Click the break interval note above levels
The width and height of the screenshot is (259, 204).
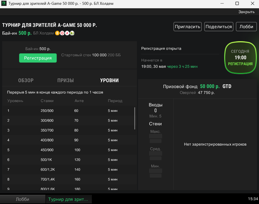pos(55,92)
